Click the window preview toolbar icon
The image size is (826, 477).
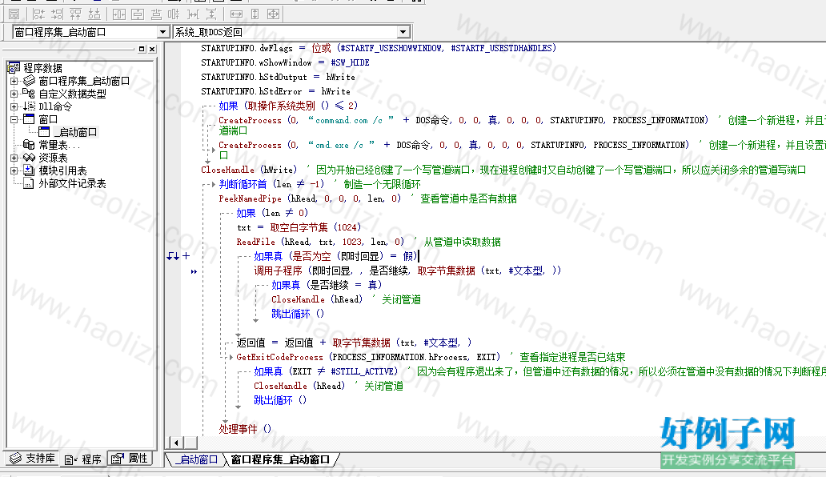[x=14, y=14]
